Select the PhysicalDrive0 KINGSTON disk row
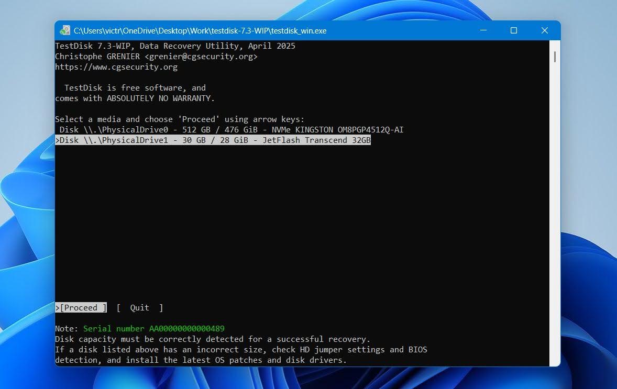617x389 pixels. [232, 130]
